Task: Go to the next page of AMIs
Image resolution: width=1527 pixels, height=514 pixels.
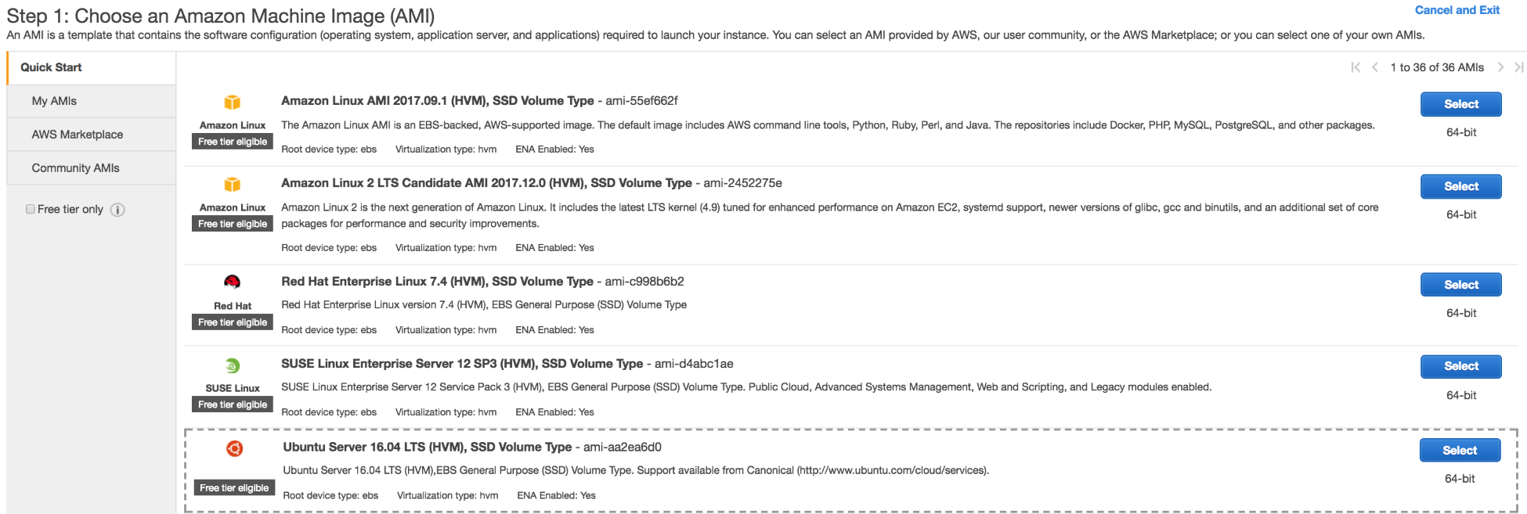Action: [1500, 67]
